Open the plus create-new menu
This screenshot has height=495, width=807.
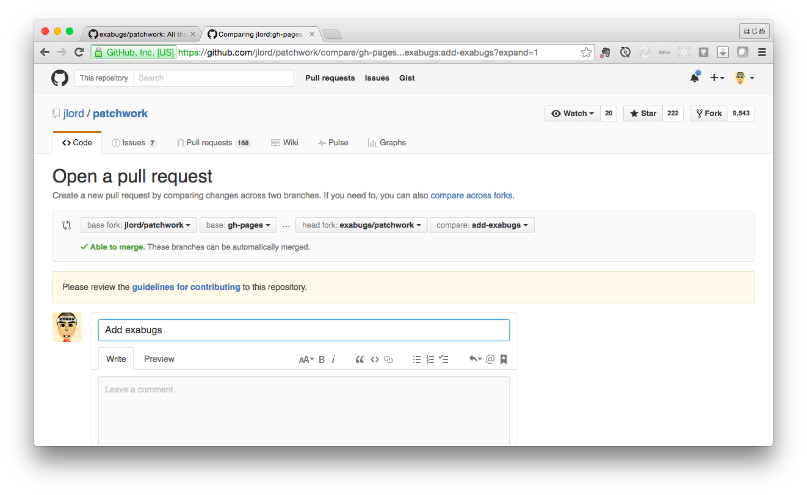[x=717, y=78]
